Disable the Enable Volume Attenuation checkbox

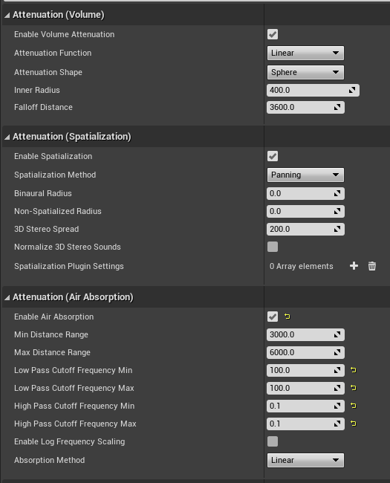point(273,34)
